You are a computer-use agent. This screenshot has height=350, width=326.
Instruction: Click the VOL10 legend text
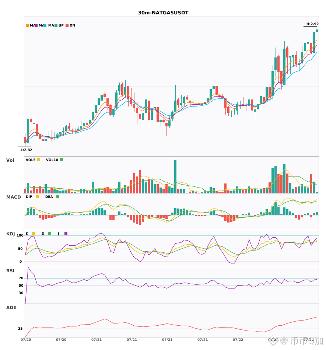click(52, 160)
